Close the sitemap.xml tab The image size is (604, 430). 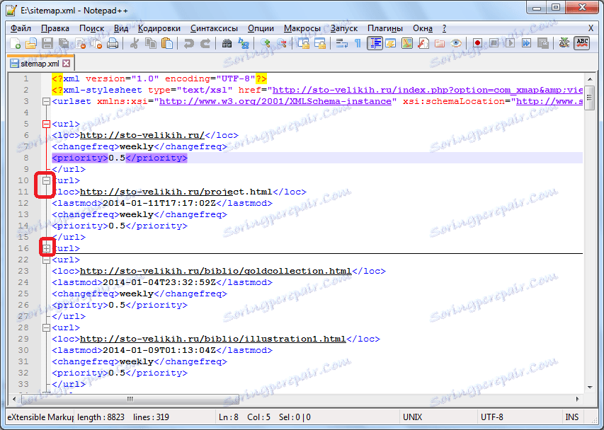point(65,62)
